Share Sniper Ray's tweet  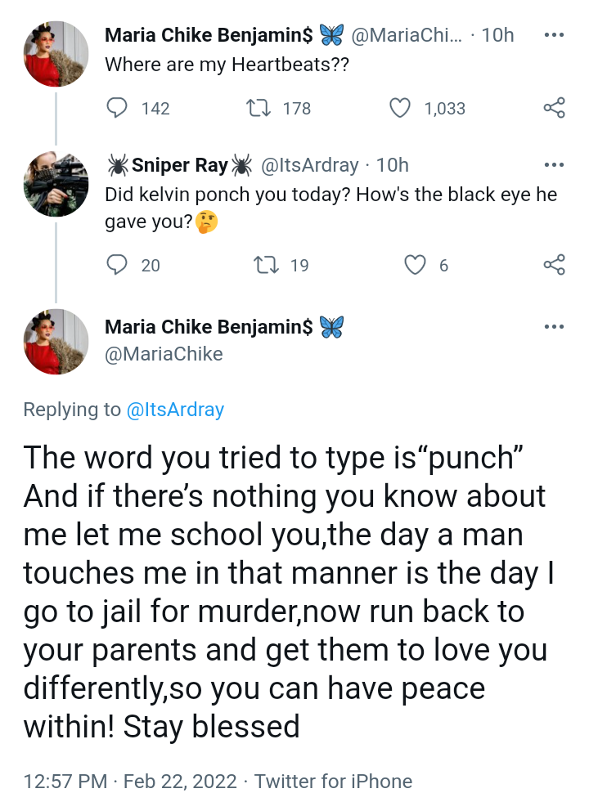(554, 265)
